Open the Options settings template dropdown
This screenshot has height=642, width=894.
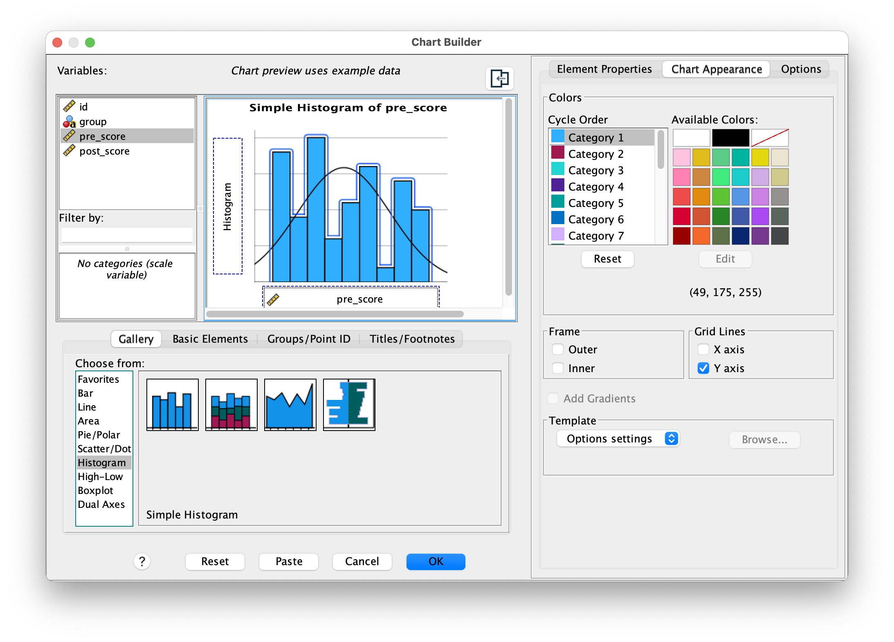(618, 439)
